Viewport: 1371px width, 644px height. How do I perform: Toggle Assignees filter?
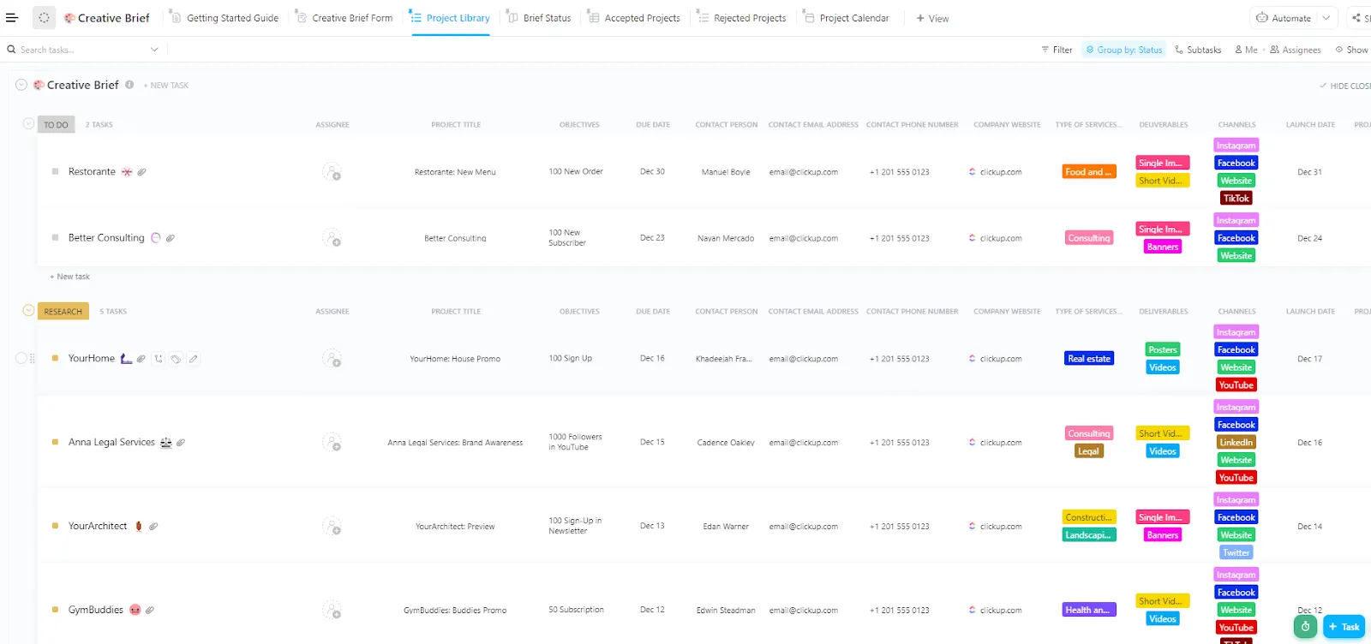(x=1296, y=50)
